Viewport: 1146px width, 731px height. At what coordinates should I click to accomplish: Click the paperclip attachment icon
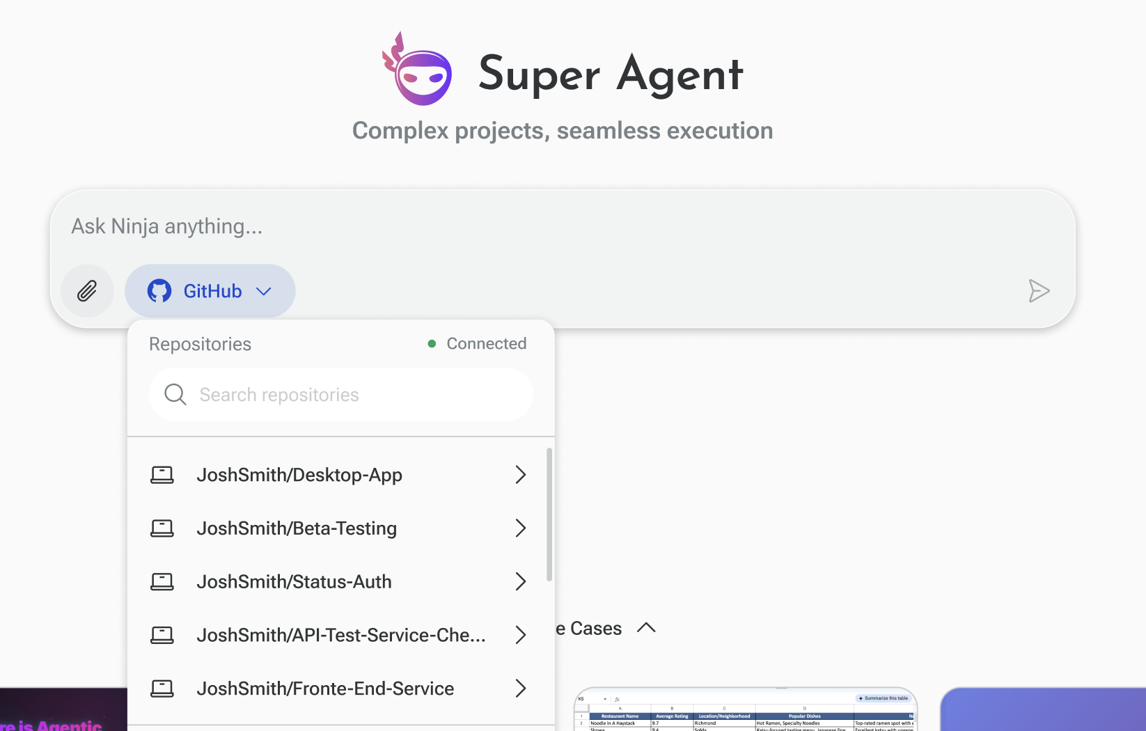[87, 291]
